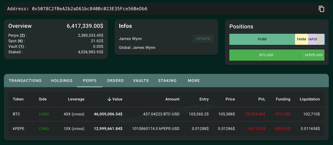Click the Spot (6) overview row
Image resolution: width=333 pixels, height=145 pixels.
click(x=56, y=41)
